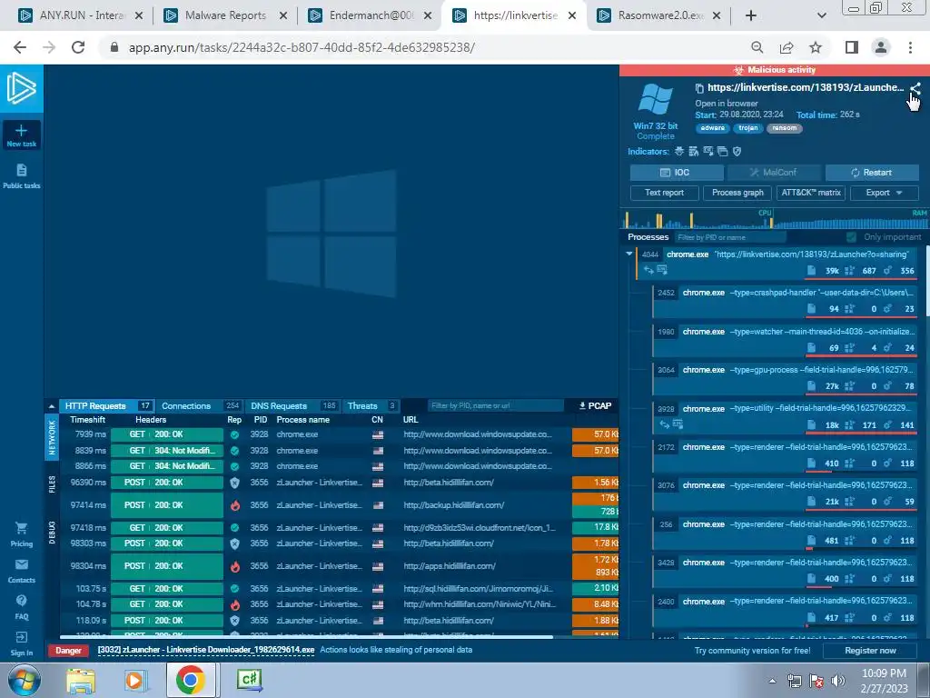Click the browser zoom magnifier icon
930x698 pixels.
coord(757,47)
